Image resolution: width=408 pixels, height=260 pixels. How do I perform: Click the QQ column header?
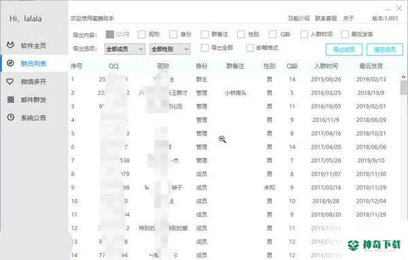114,66
